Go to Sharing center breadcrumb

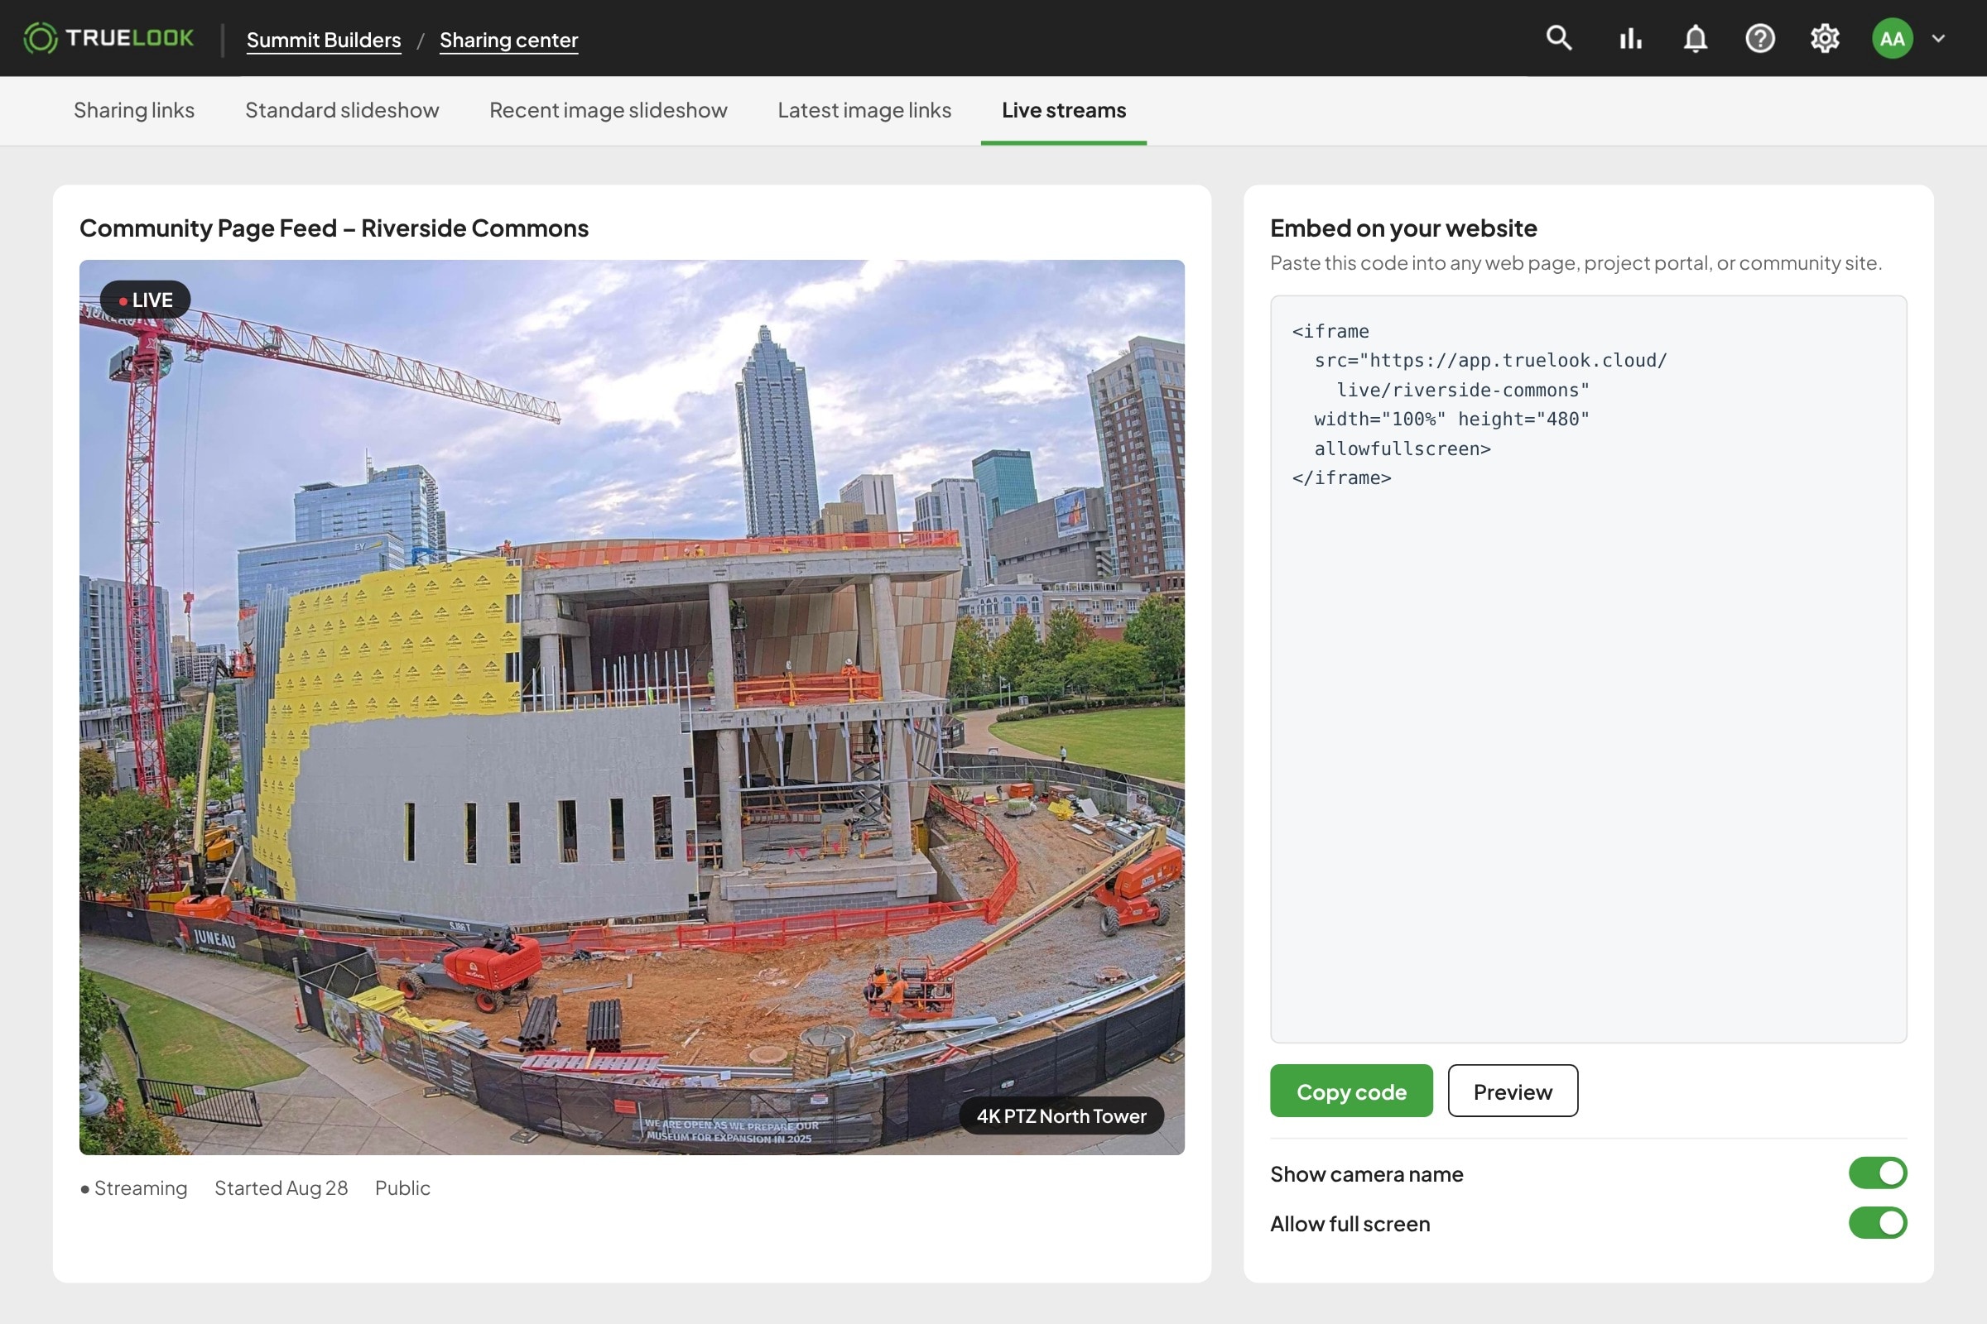point(508,40)
